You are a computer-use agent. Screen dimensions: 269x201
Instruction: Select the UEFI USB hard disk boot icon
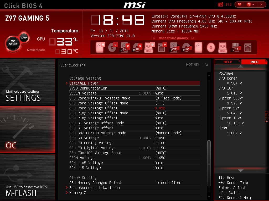click(x=125, y=48)
